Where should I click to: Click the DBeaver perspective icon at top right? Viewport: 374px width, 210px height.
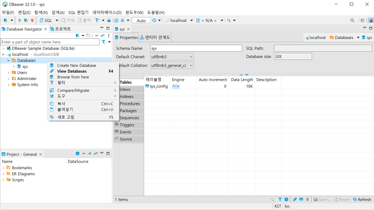(371, 21)
